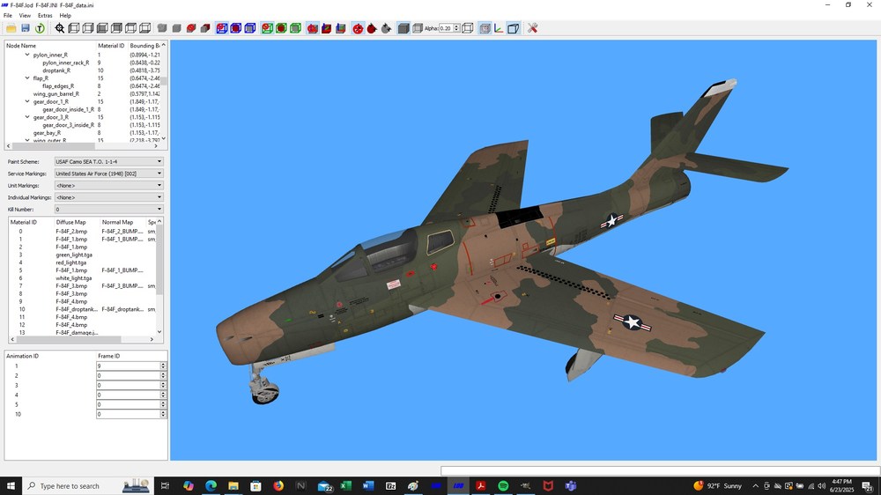Toggle the solid dark gray cube icon
This screenshot has height=495, width=881.
click(x=403, y=28)
